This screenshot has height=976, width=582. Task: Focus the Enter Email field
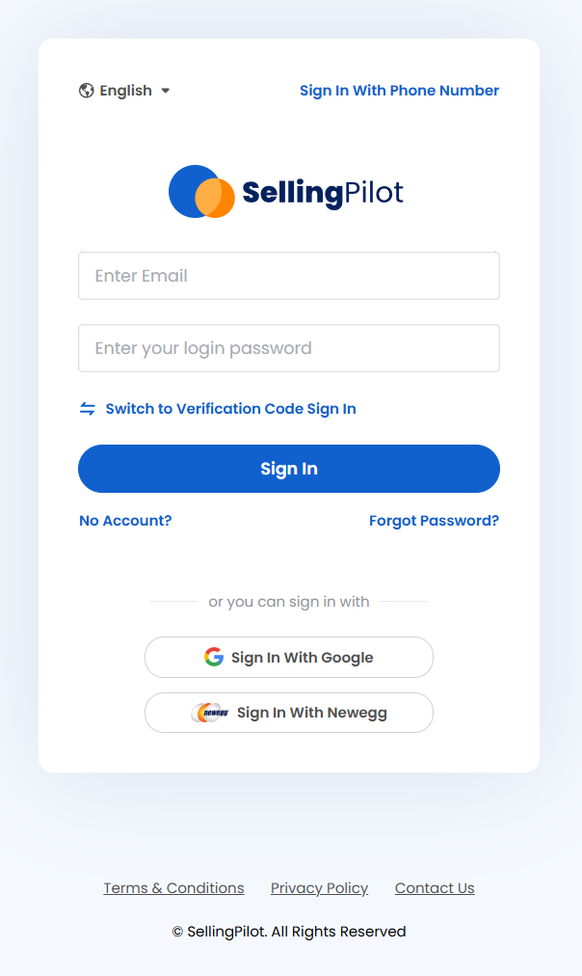289,276
